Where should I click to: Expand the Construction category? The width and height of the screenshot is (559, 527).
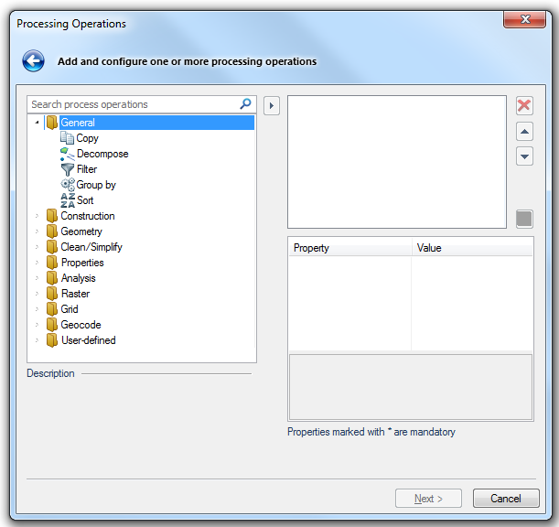pos(37,216)
